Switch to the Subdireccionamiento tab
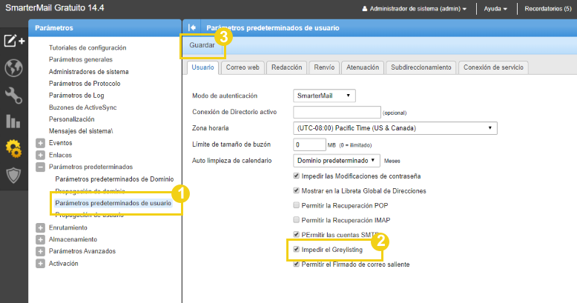This screenshot has width=577, height=303. point(421,67)
